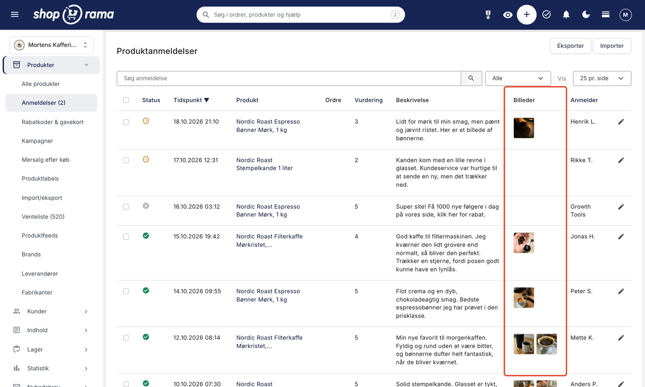Change the 25 pr. side dropdown
This screenshot has width=645, height=387.
602,78
